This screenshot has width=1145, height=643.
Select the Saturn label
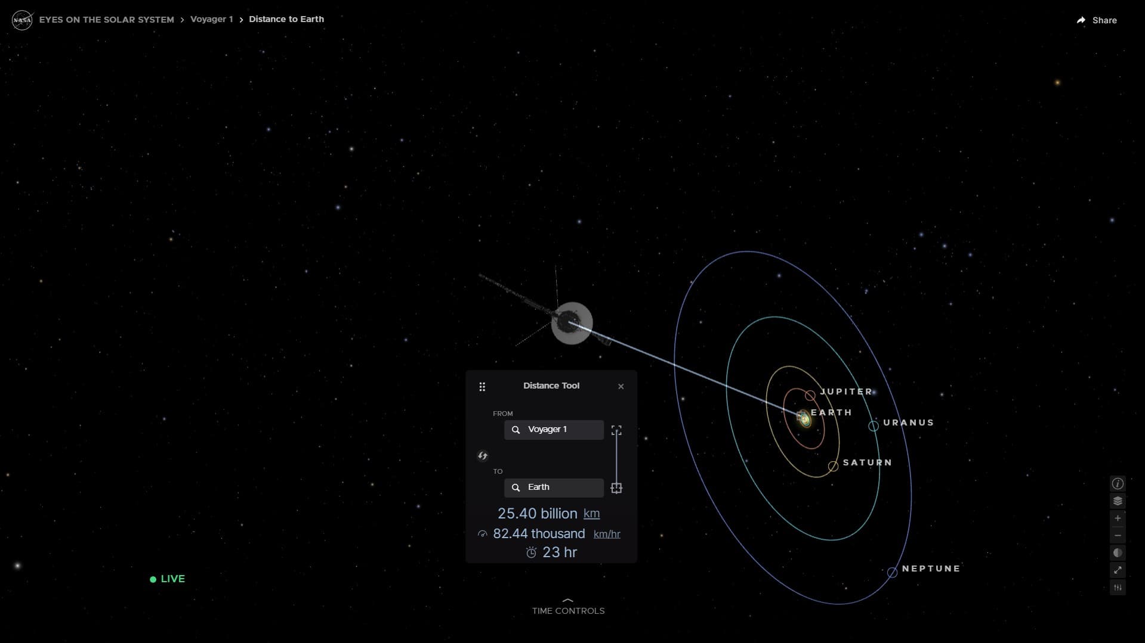tap(867, 462)
